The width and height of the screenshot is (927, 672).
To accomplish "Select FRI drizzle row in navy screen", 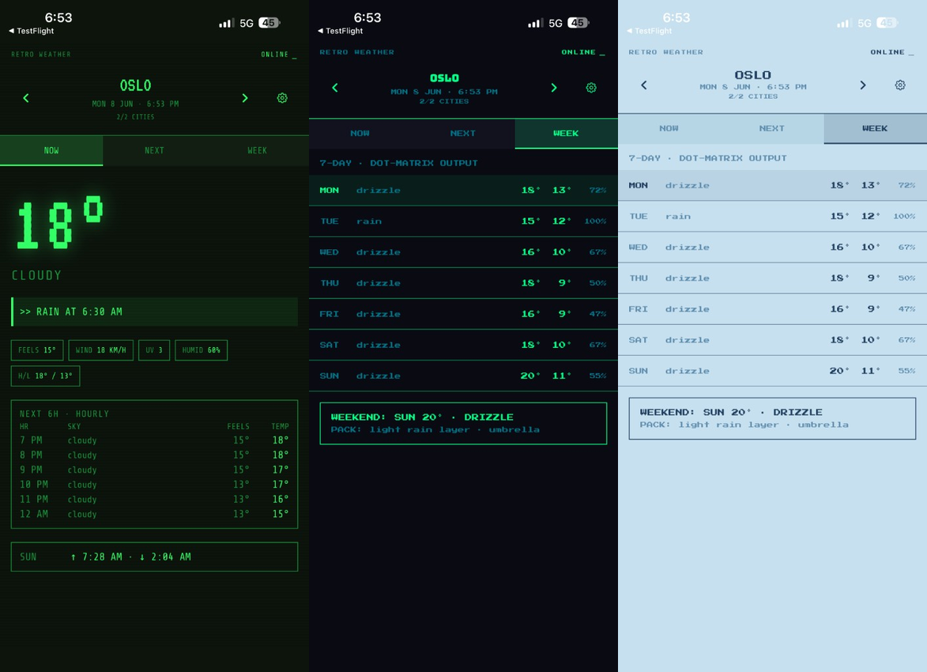I will pyautogui.click(x=463, y=314).
